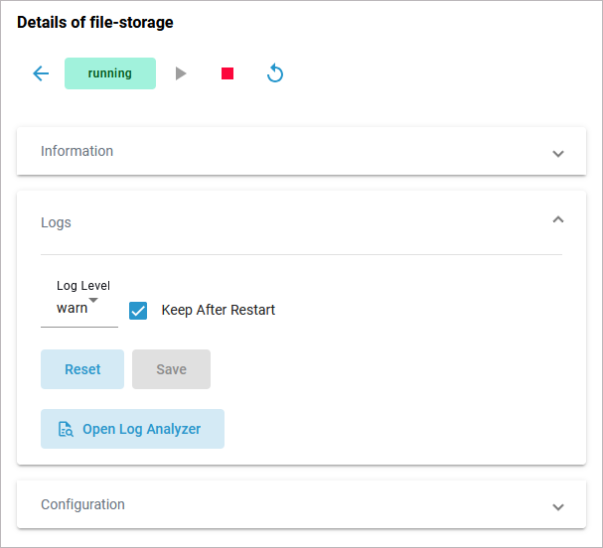Click the Keep After Restart label text

click(218, 310)
